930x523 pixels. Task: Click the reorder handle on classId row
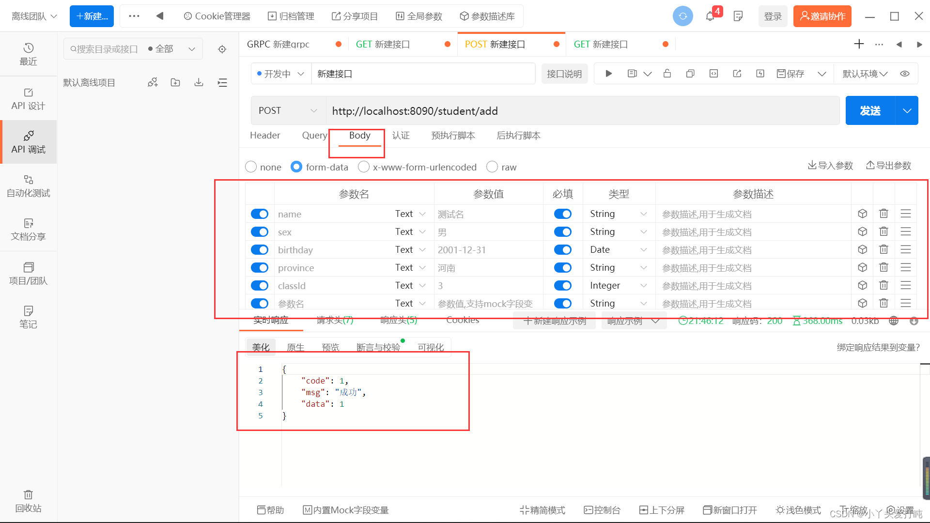click(x=905, y=285)
